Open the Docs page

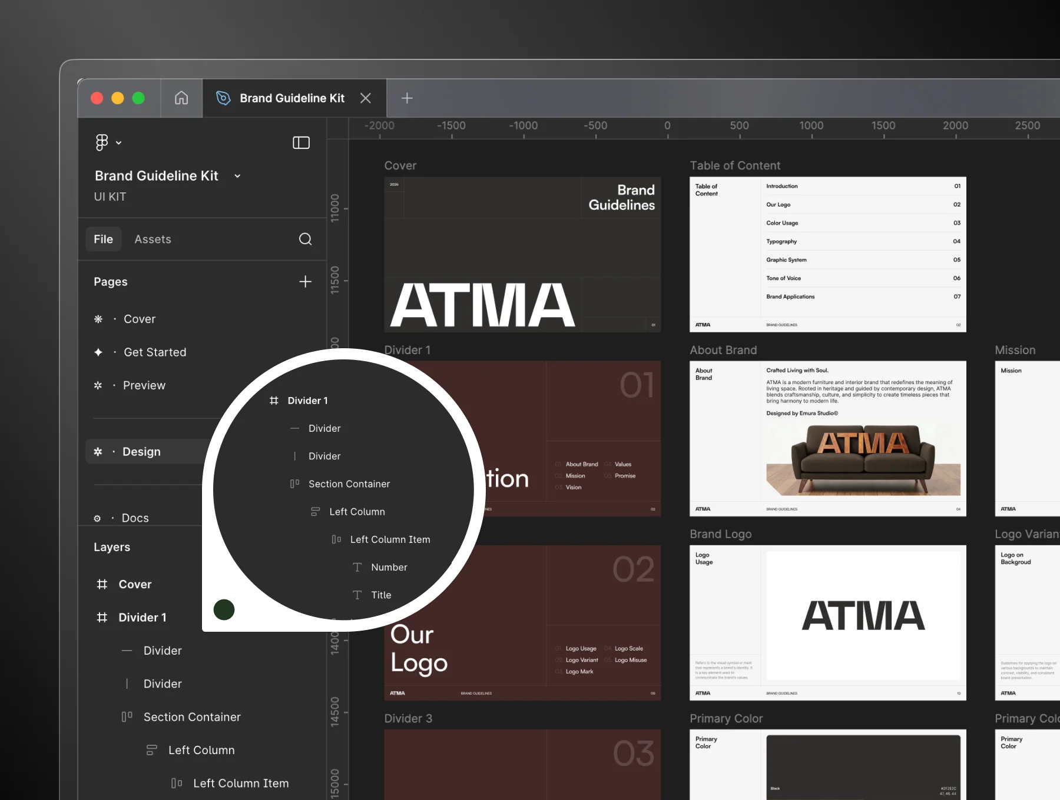(135, 518)
